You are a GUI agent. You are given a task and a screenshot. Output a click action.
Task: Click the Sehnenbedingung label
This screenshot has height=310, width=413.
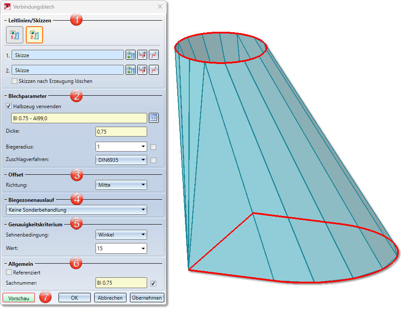pos(28,234)
